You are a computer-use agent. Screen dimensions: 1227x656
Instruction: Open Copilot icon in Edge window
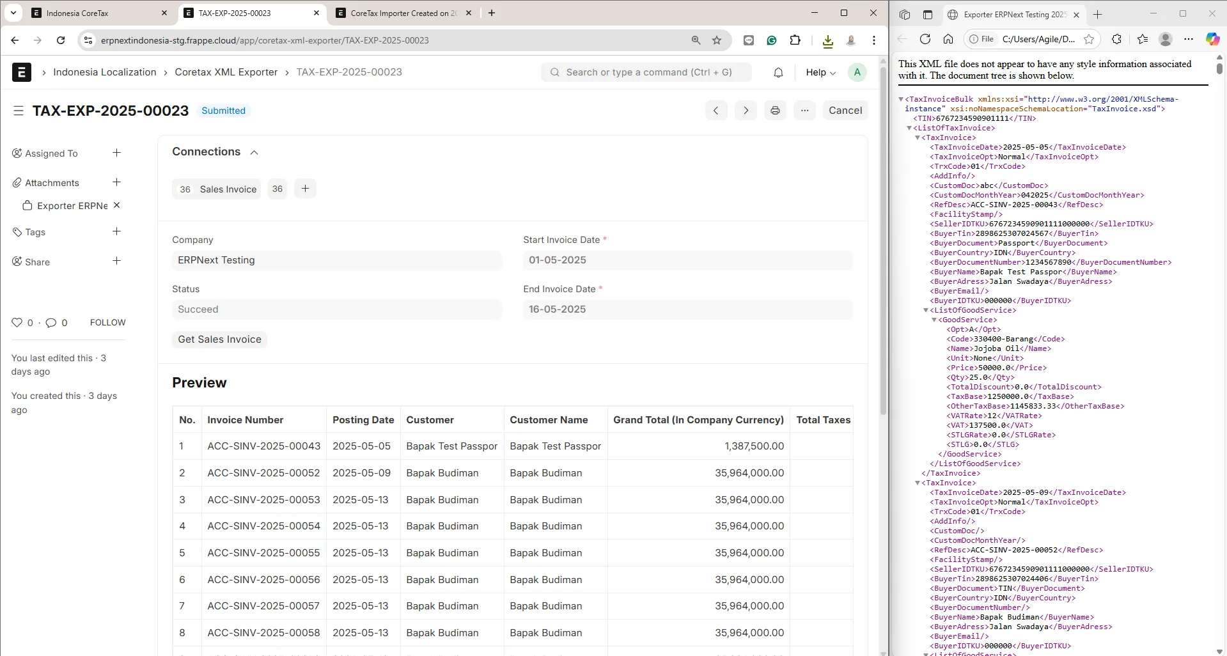click(x=1212, y=39)
